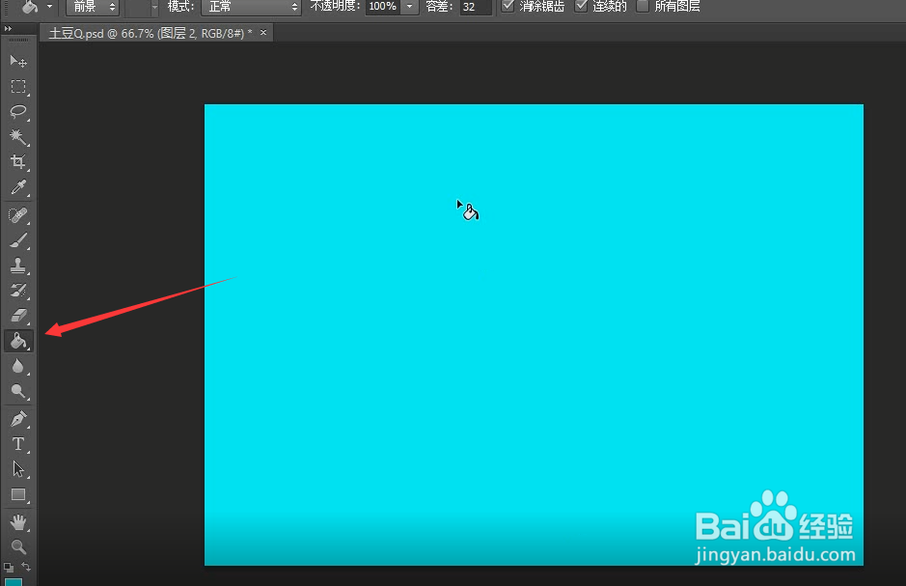Viewport: 906px width, 586px height.
Task: Click the 容差 tolerance value field
Action: tap(476, 7)
